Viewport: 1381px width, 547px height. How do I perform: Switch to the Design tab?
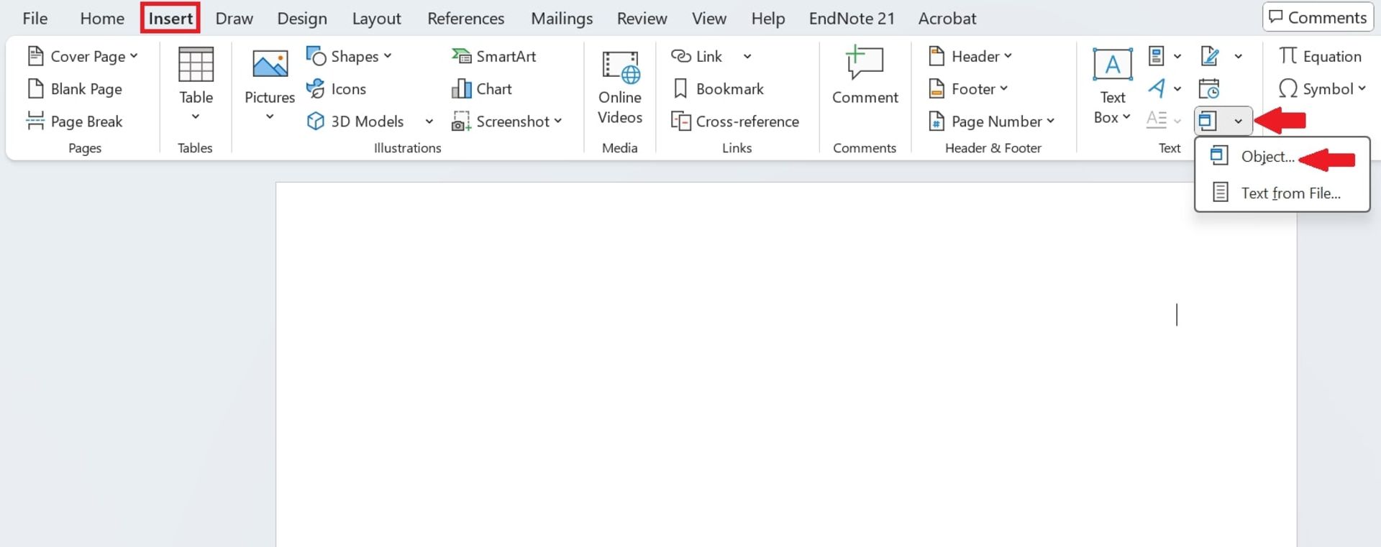[302, 19]
